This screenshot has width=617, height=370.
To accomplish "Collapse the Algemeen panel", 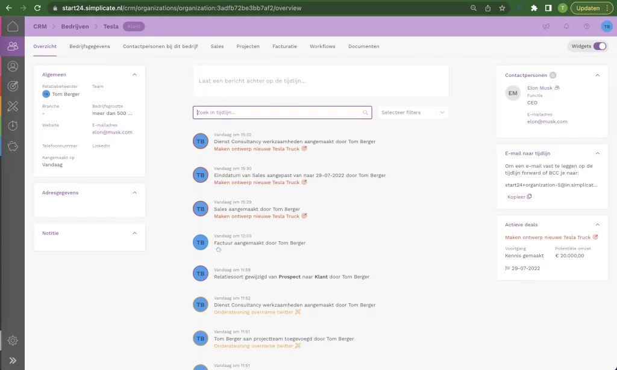I will coord(134,75).
